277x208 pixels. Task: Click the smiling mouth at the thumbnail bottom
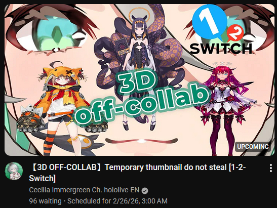pos(141,141)
